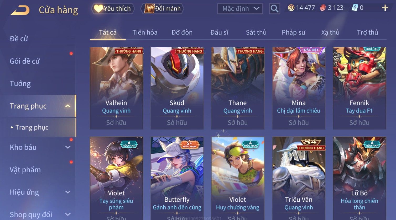Open Gói đề cử sidebar item
Screen dimensions: 396x220
click(x=25, y=61)
